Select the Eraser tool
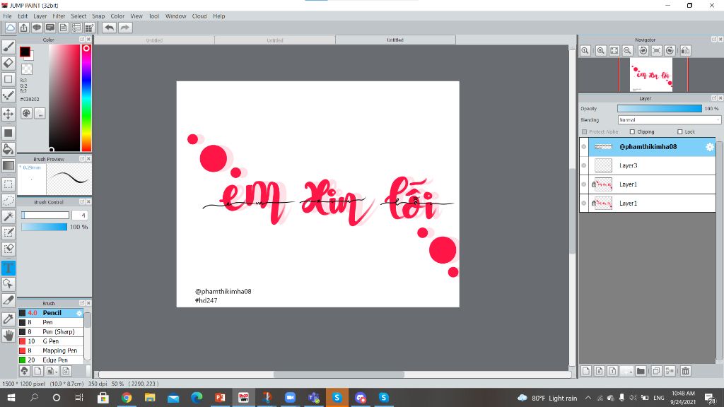This screenshot has width=724, height=407. coord(8,62)
